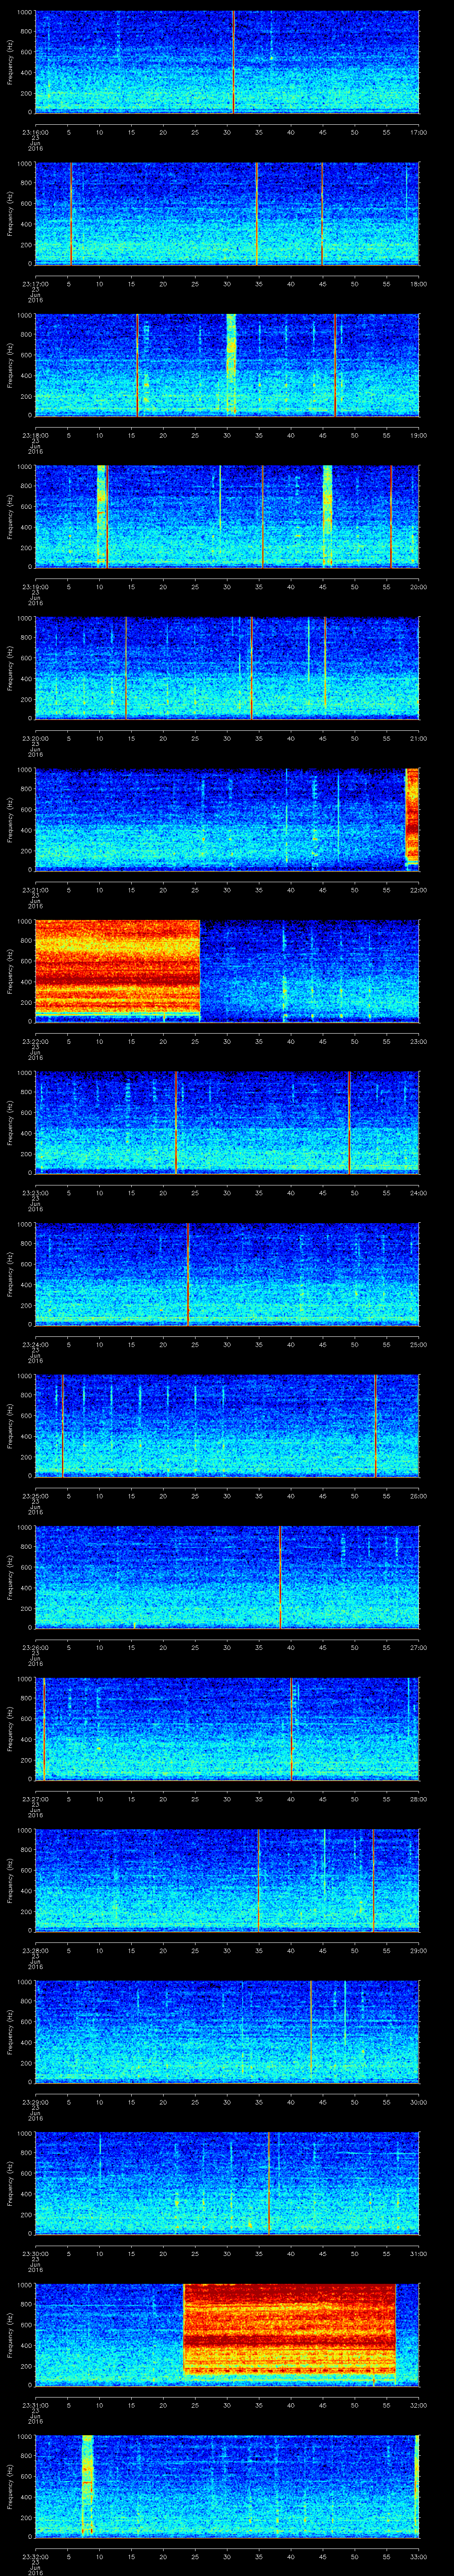The height and width of the screenshot is (2576, 454).
Task: Click the broadband burst near 30 seconds in the 23:18:00 panel
Action: (231, 364)
